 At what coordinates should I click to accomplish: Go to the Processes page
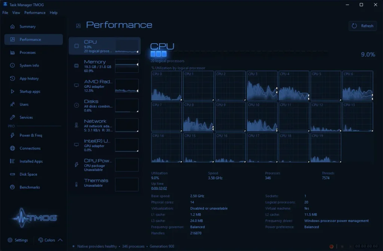coord(33,52)
